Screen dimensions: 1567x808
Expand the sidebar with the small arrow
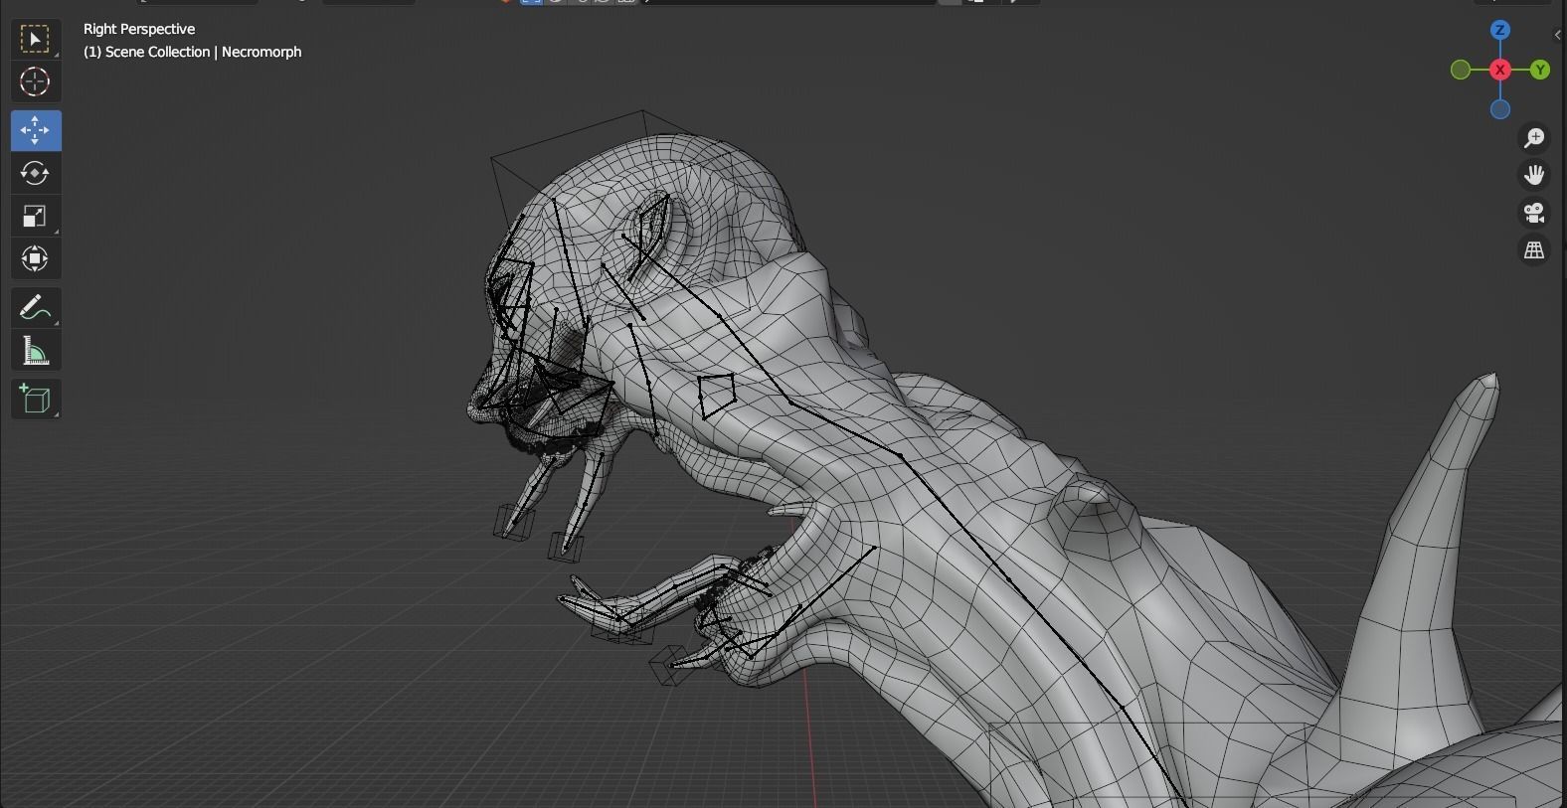click(x=1558, y=35)
